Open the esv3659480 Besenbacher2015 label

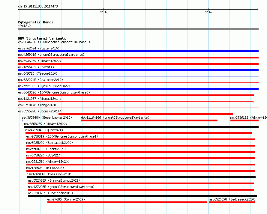(x=47, y=117)
